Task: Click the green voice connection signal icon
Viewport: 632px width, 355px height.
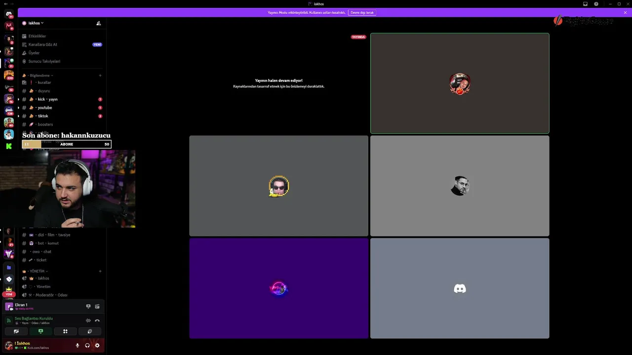Action: 9,320
